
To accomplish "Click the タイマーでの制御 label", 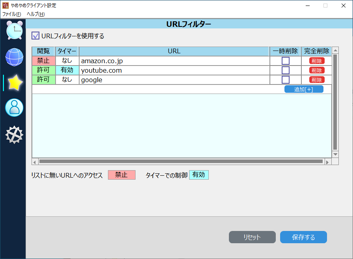I will pyautogui.click(x=167, y=175).
